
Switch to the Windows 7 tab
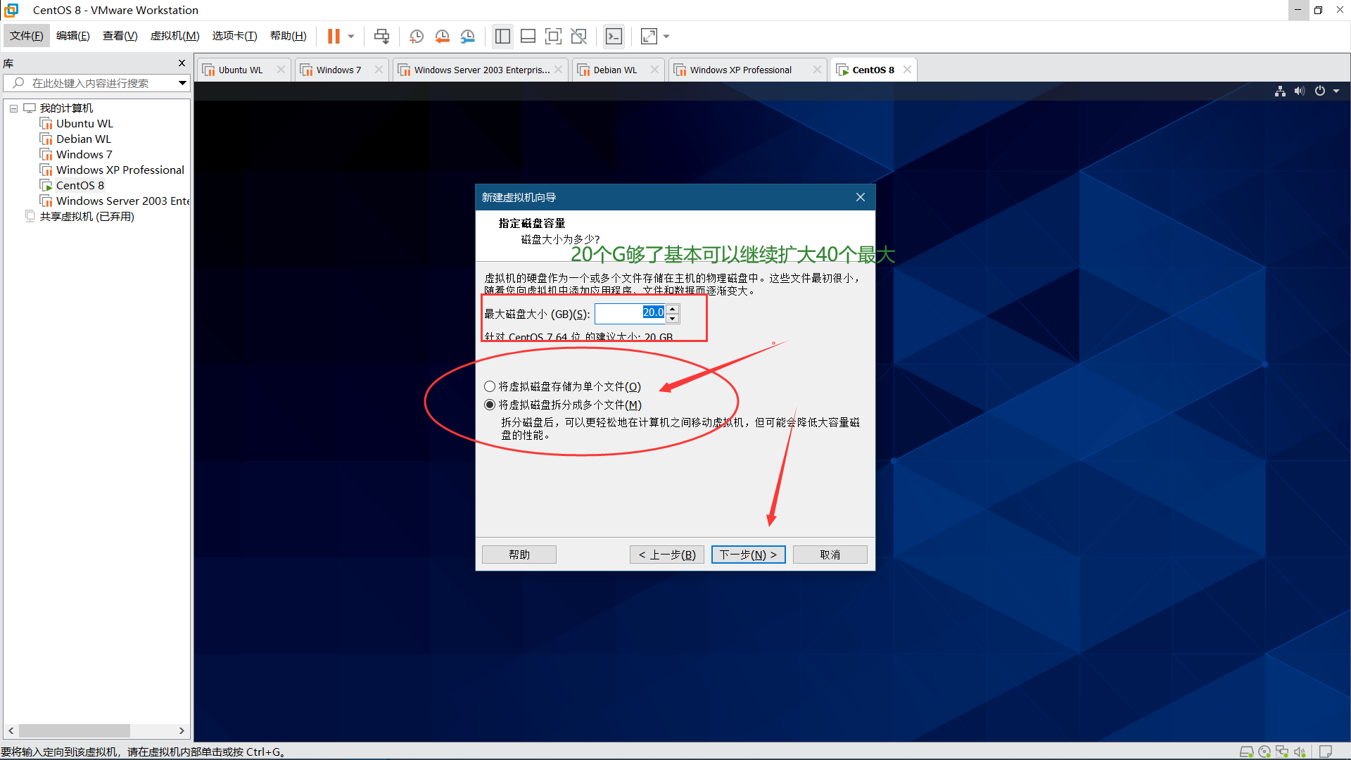(338, 70)
